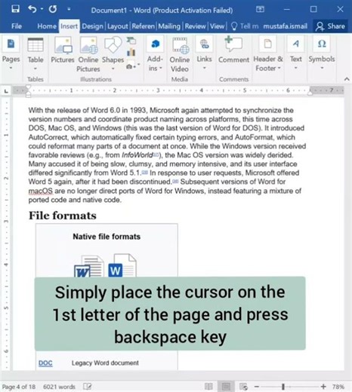The height and width of the screenshot is (392, 352).
Task: Open the Links dropdown
Action: [204, 54]
